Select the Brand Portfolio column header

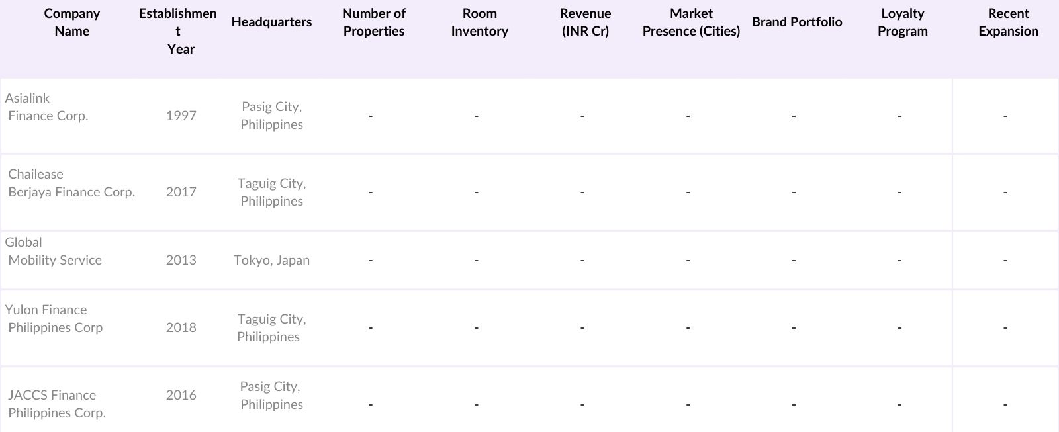tap(797, 22)
